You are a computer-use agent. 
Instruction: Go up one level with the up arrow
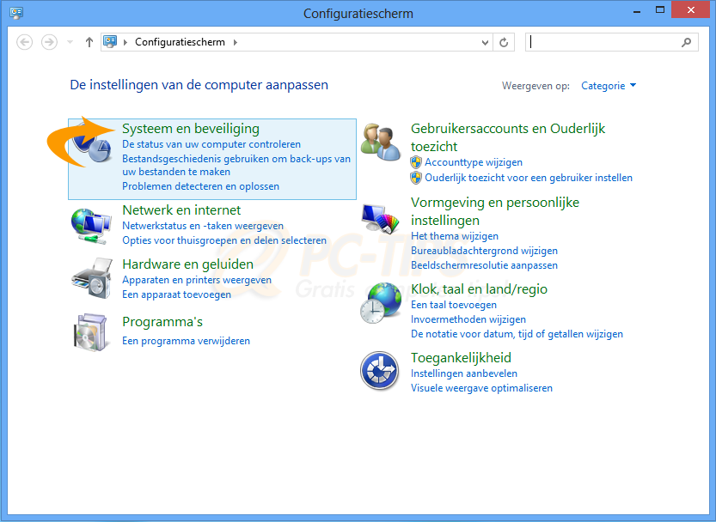pyautogui.click(x=89, y=42)
